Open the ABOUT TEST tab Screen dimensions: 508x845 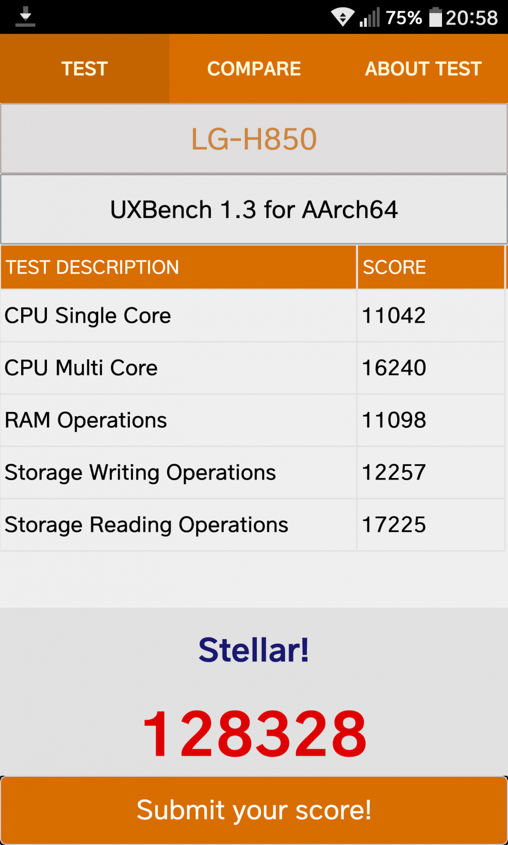(x=423, y=69)
